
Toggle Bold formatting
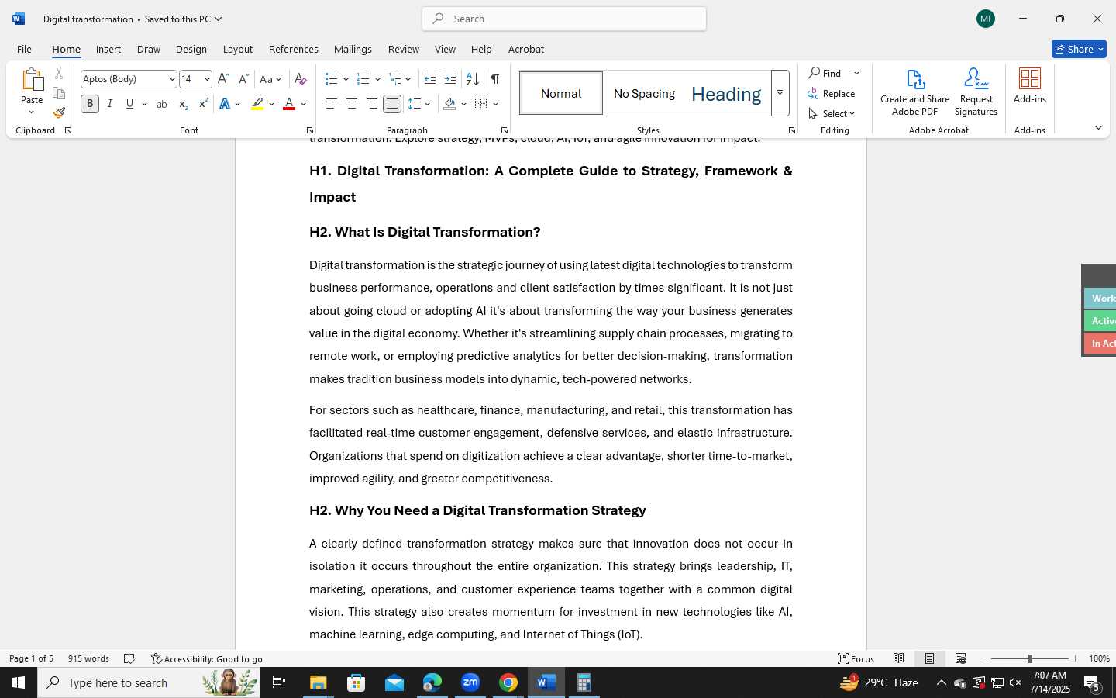[90, 104]
